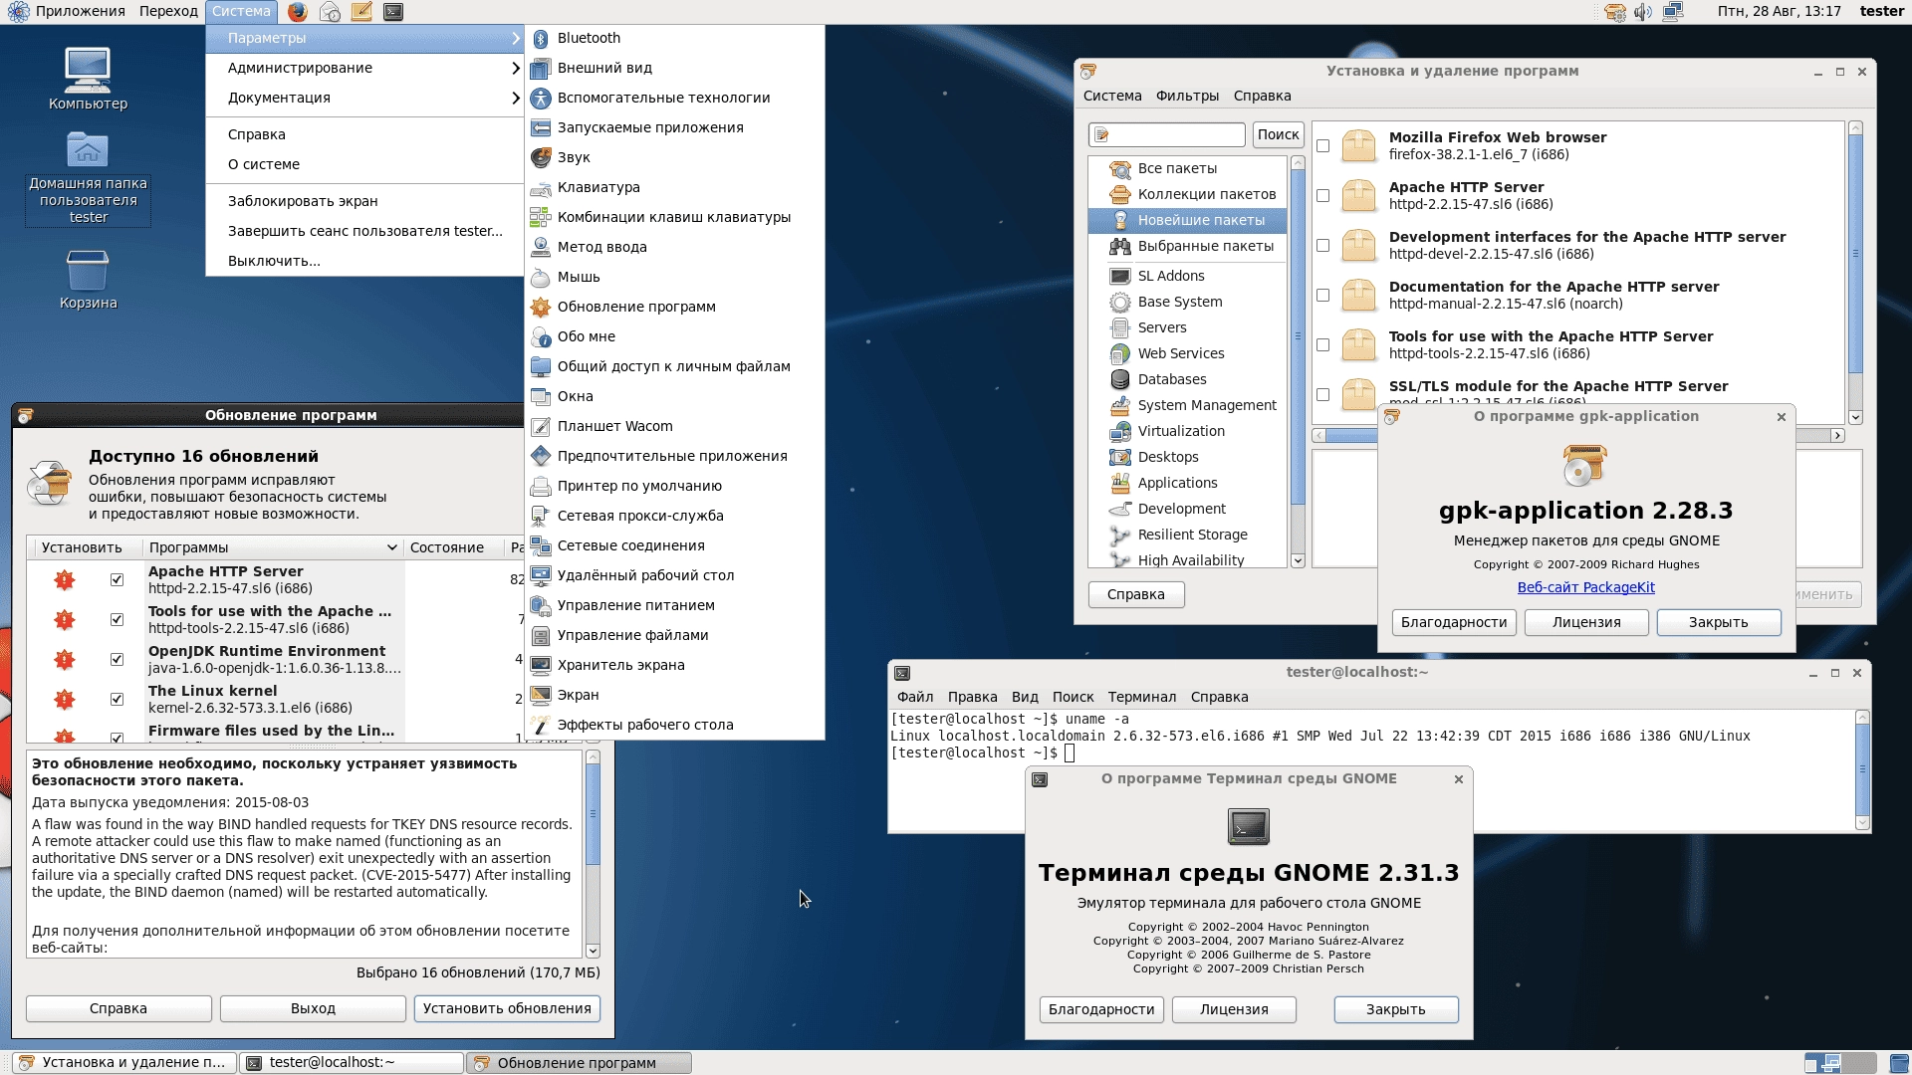This screenshot has height=1075, width=1912.
Task: Select the Virtualization package group
Action: click(1187, 431)
